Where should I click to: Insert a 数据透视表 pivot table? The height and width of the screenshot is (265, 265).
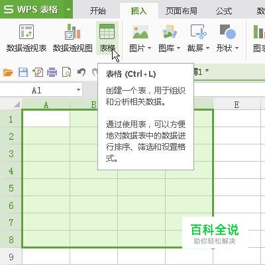pyautogui.click(x=26, y=38)
